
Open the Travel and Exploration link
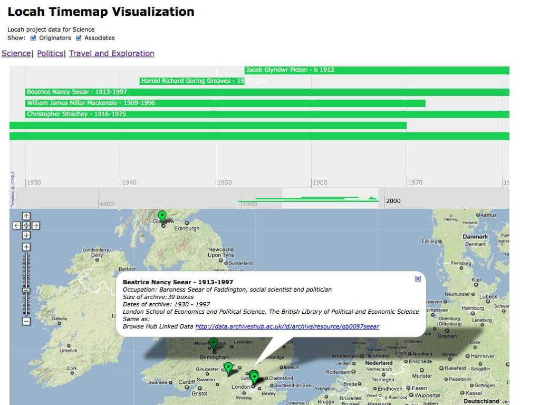[112, 53]
